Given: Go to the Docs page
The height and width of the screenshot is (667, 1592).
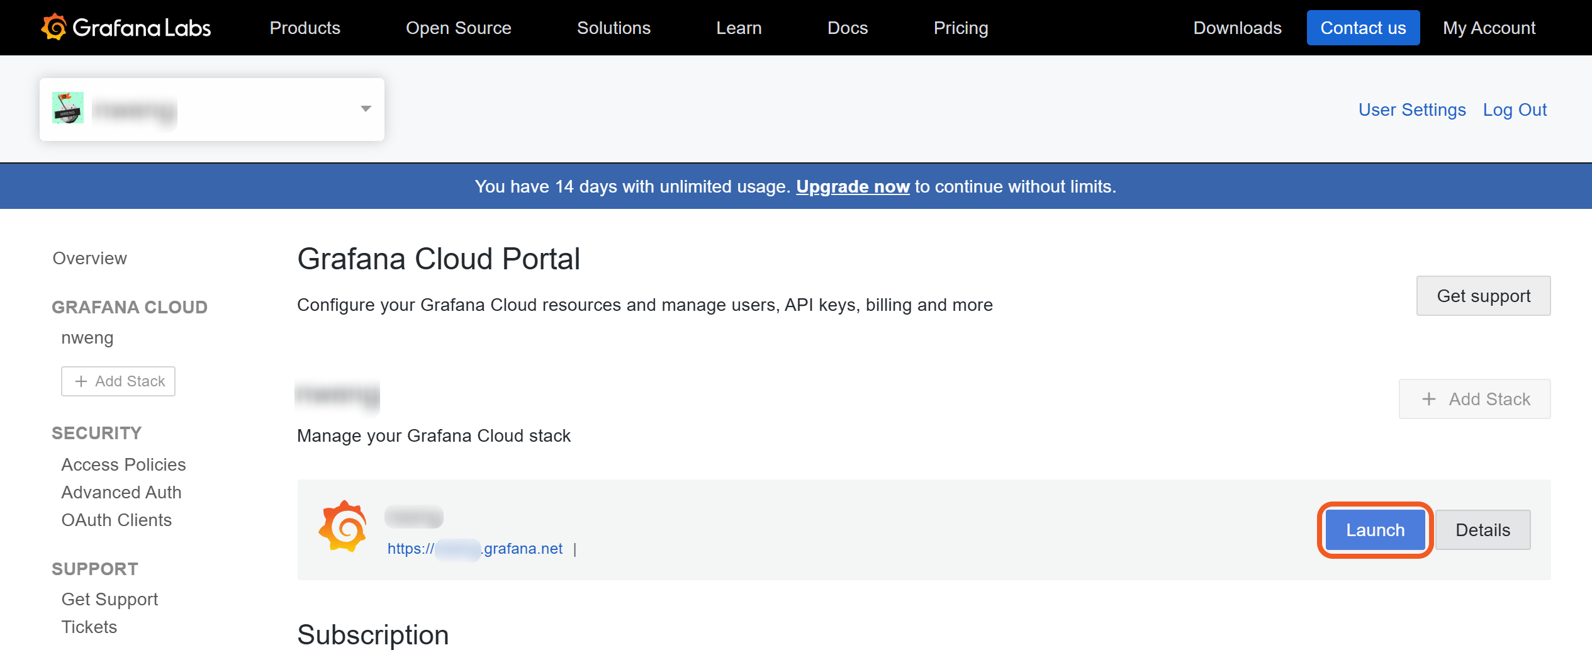Looking at the screenshot, I should (x=847, y=28).
